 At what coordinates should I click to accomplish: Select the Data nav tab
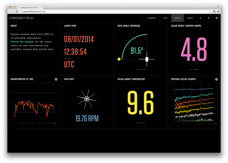[x=178, y=18]
